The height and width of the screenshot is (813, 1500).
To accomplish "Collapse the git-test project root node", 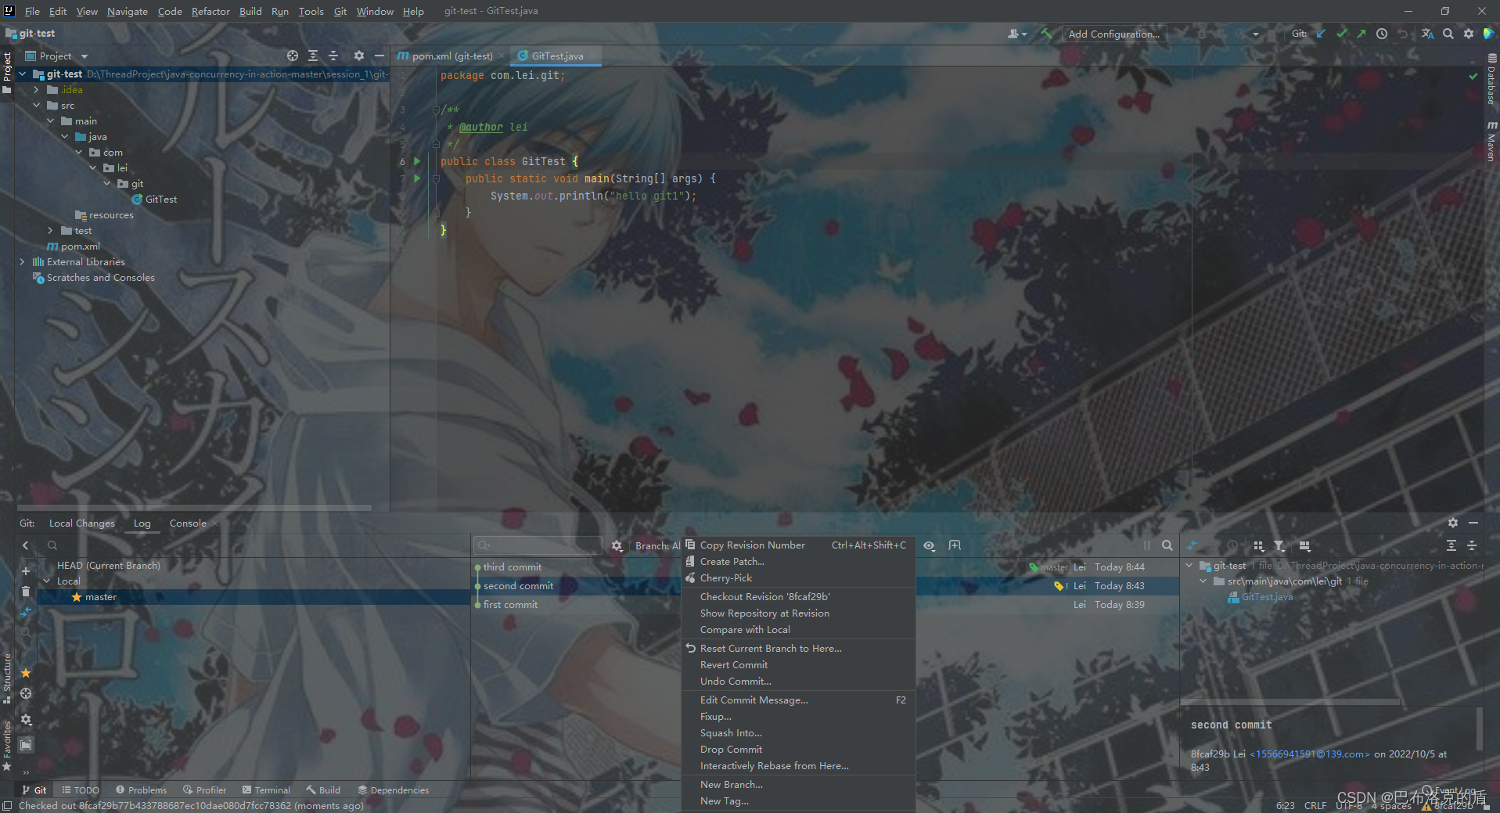I will tap(23, 74).
